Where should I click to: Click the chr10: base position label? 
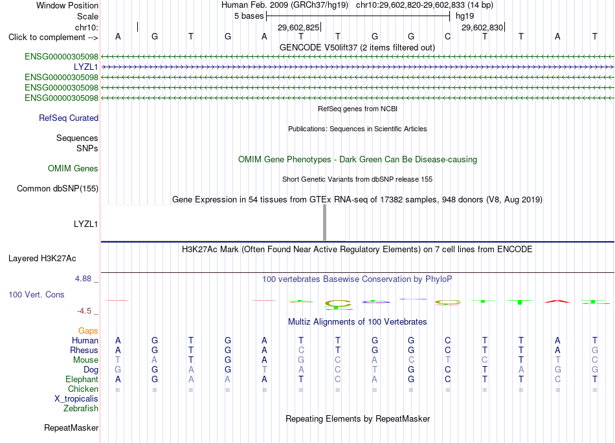tap(87, 27)
